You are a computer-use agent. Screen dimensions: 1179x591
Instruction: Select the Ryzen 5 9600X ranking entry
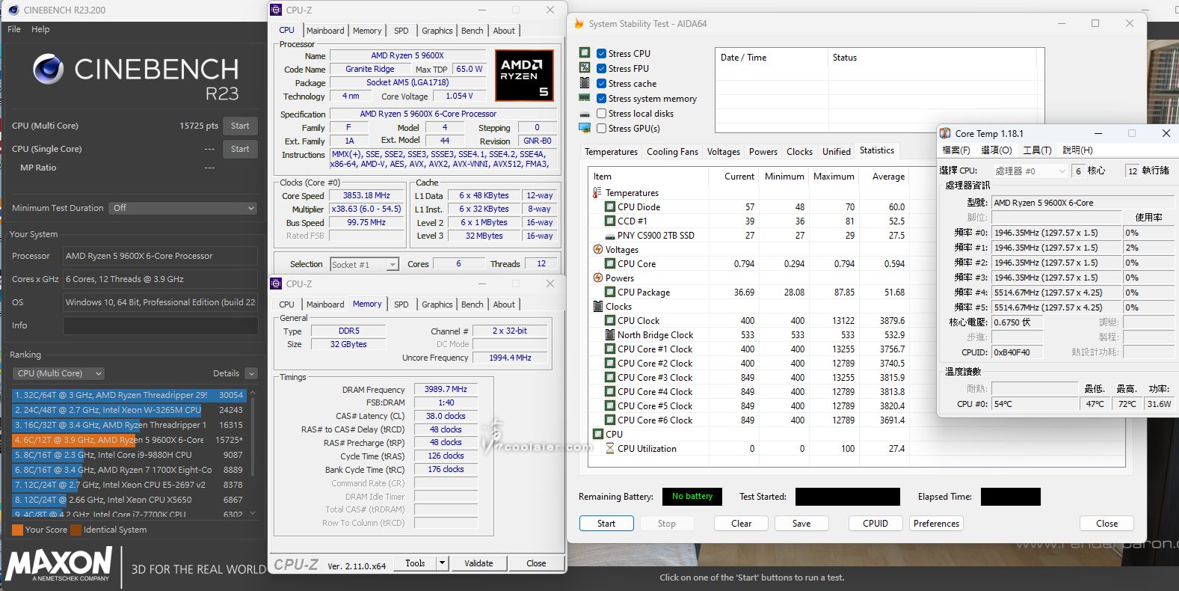click(x=129, y=440)
